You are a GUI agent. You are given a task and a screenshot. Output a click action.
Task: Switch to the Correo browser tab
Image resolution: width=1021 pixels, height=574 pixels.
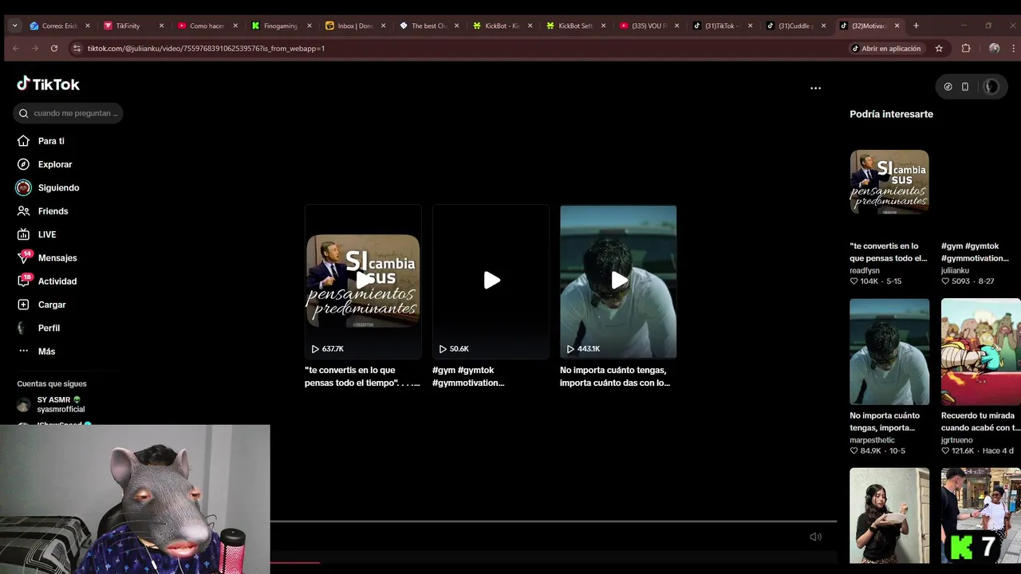click(x=61, y=26)
